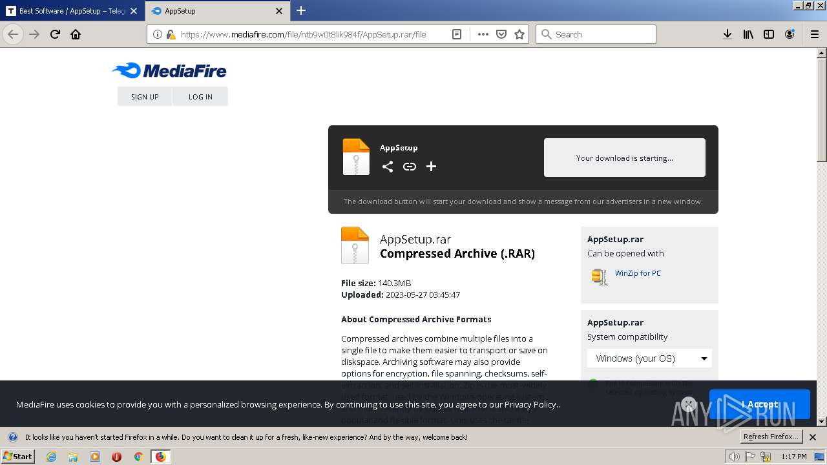The image size is (827, 465).
Task: Close the Best Software Telegram tab
Action: coord(134,11)
